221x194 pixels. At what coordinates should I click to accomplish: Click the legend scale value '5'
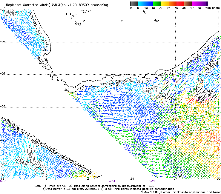[138, 8]
